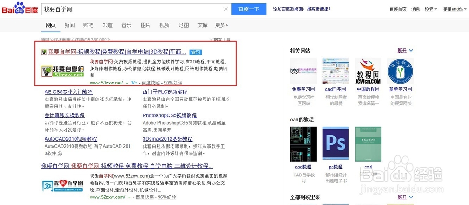Click the 官网 badge
Viewport: 469px width, 205px height.
pyautogui.click(x=196, y=53)
